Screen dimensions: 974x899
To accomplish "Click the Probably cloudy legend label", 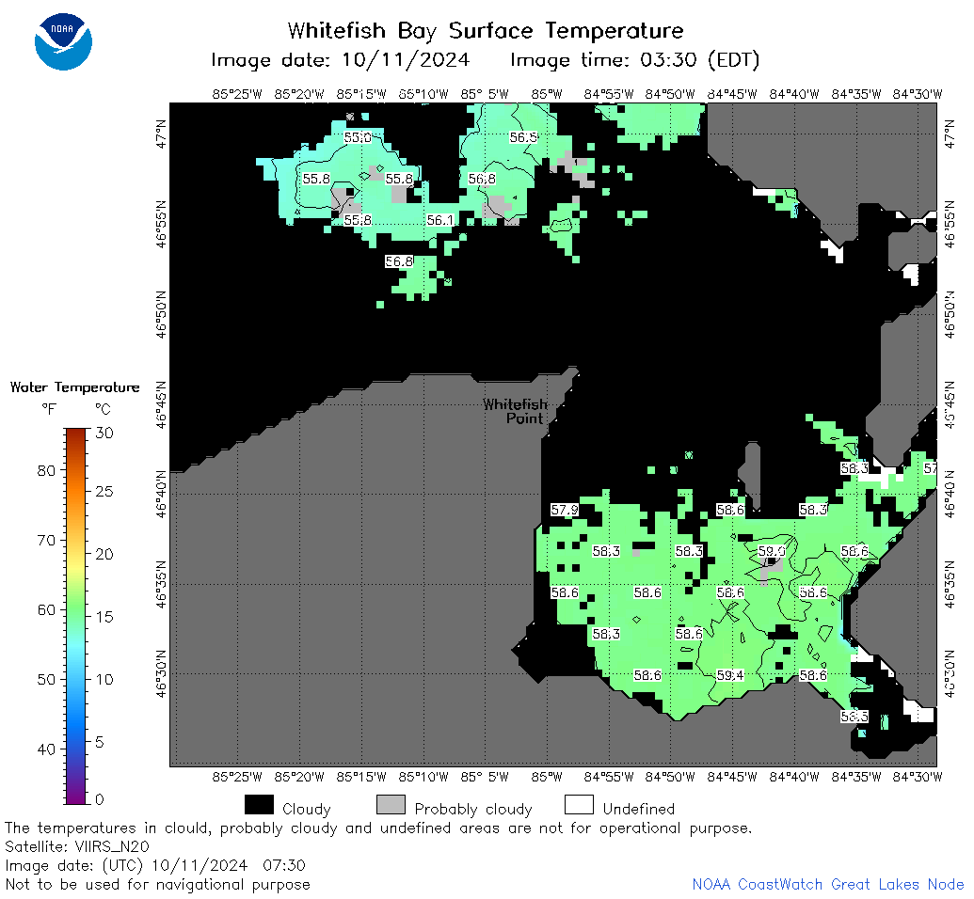I will point(473,809).
